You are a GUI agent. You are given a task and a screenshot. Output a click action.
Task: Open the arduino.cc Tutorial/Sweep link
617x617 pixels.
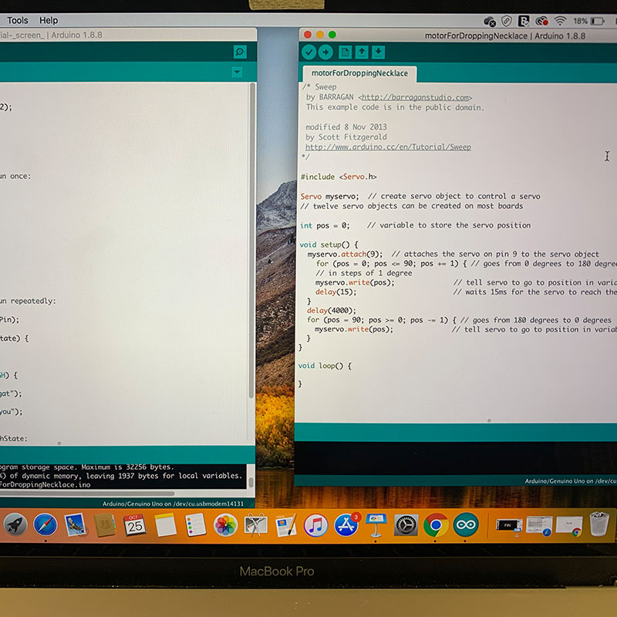pyautogui.click(x=388, y=147)
